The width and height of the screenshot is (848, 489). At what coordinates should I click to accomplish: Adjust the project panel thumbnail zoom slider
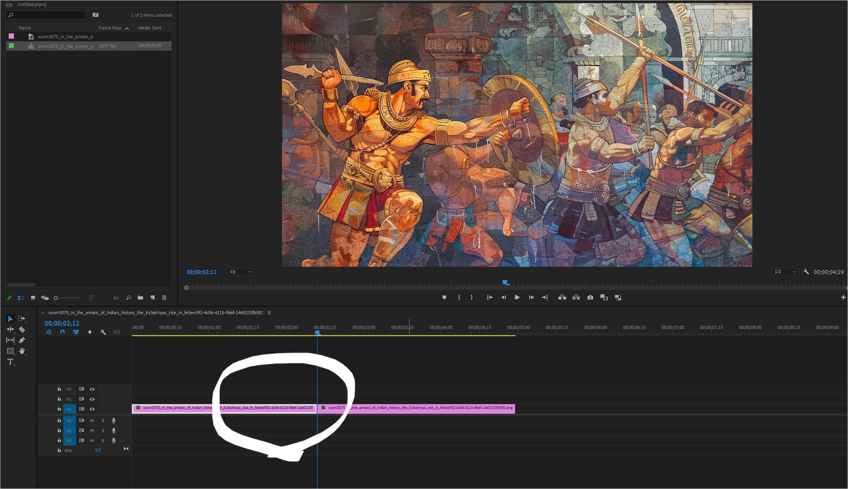coord(56,298)
